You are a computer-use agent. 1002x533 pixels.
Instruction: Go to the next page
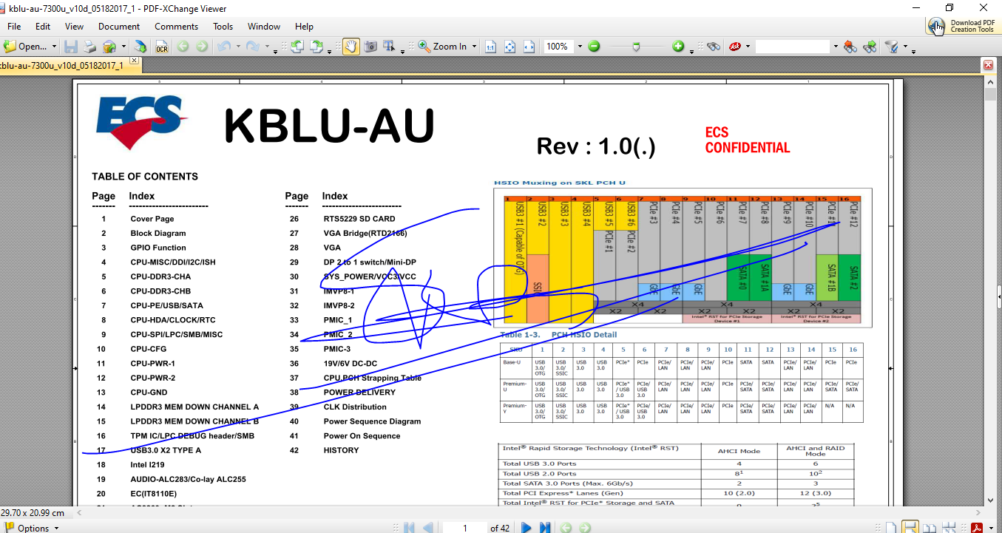pyautogui.click(x=527, y=528)
